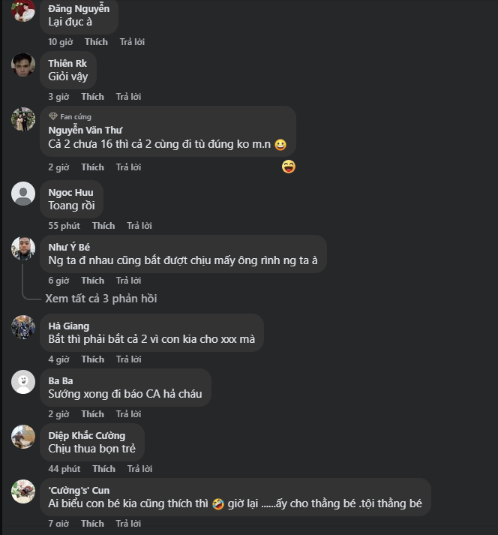Viewport: 498px width, 535px height.
Task: Open 'Cường's' Cun profile avatar
Action: pyautogui.click(x=23, y=491)
